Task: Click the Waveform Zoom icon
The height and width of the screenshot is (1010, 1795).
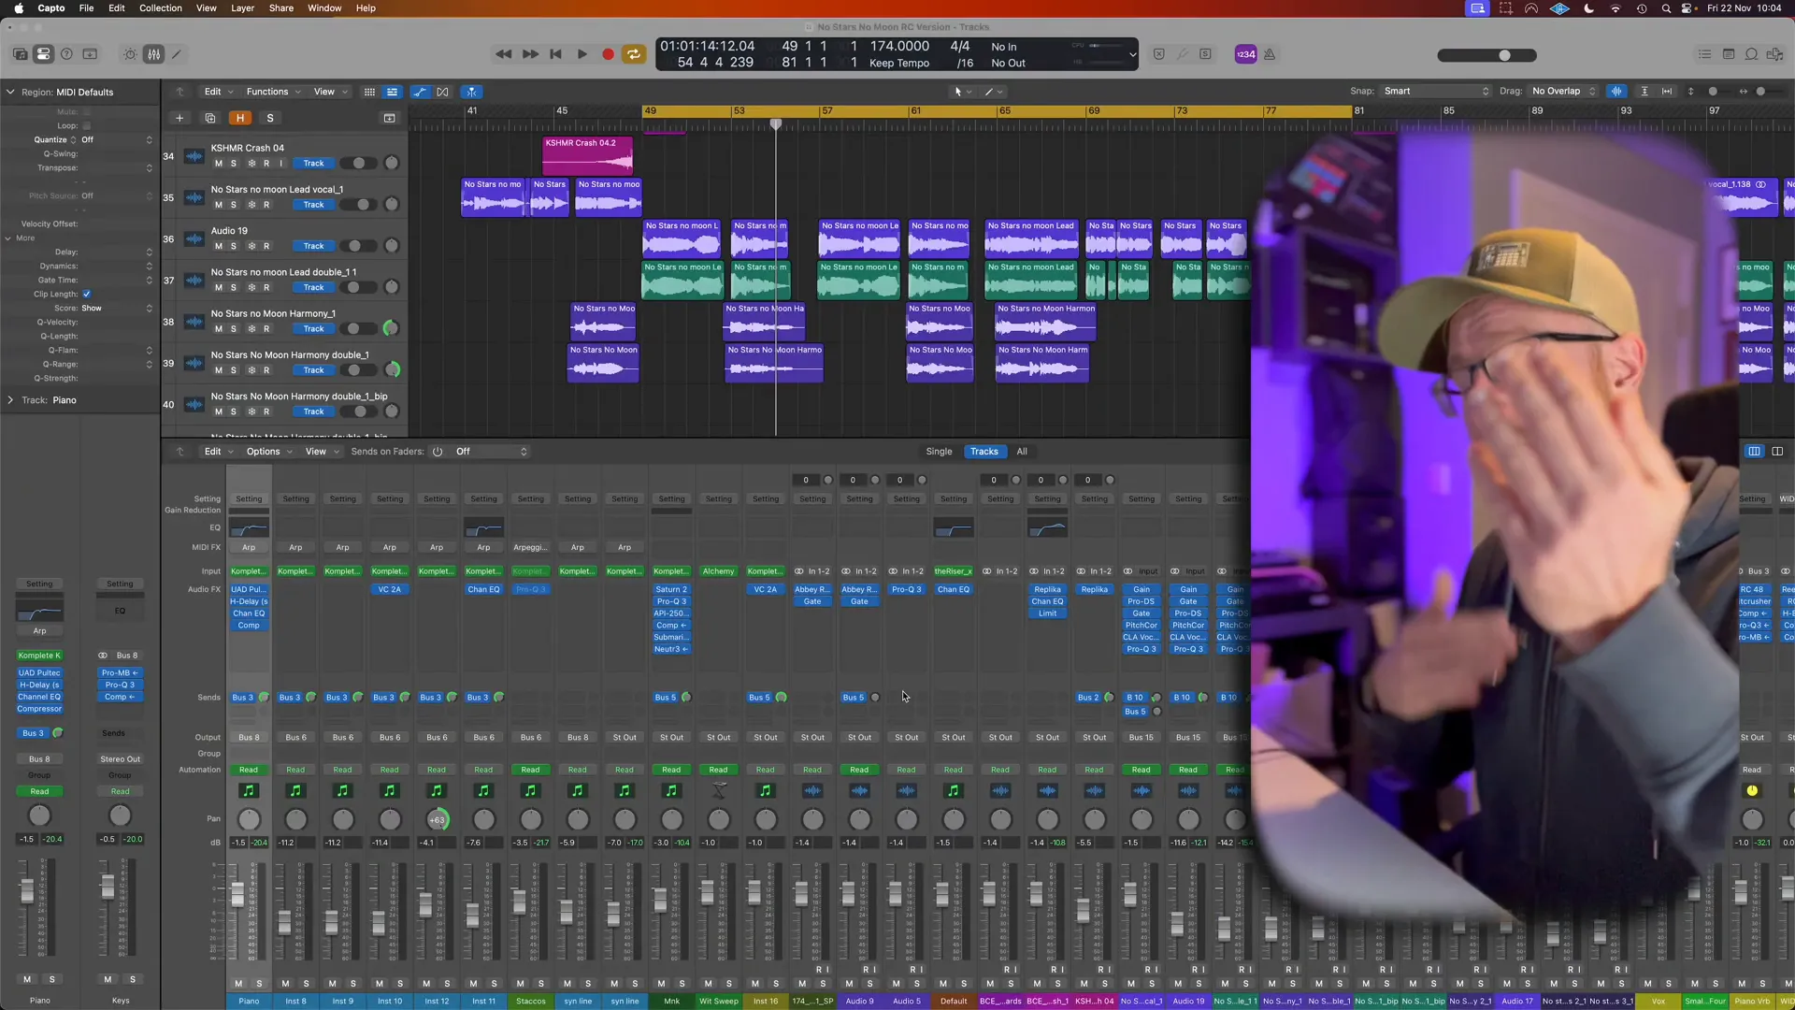Action: pos(1616,91)
